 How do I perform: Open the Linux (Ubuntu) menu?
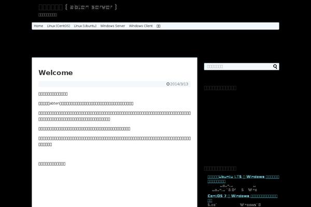pyautogui.click(x=85, y=26)
